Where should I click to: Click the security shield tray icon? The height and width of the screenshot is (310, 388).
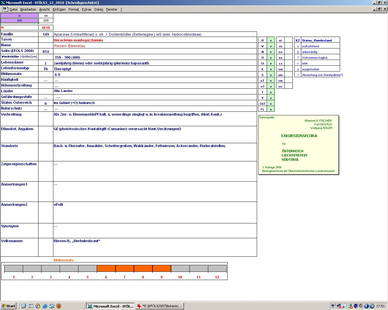pos(356,306)
